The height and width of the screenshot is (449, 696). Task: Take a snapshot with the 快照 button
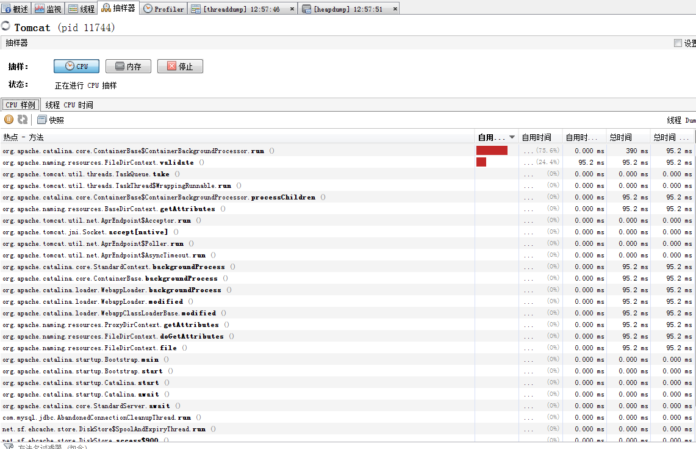pos(51,120)
